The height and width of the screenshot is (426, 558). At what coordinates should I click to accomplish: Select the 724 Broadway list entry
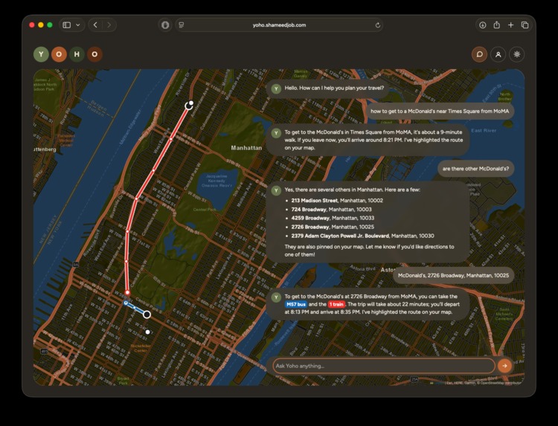(331, 210)
